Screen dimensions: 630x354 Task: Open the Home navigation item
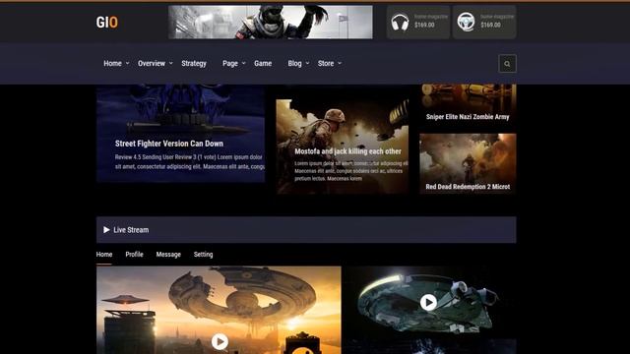coord(112,63)
